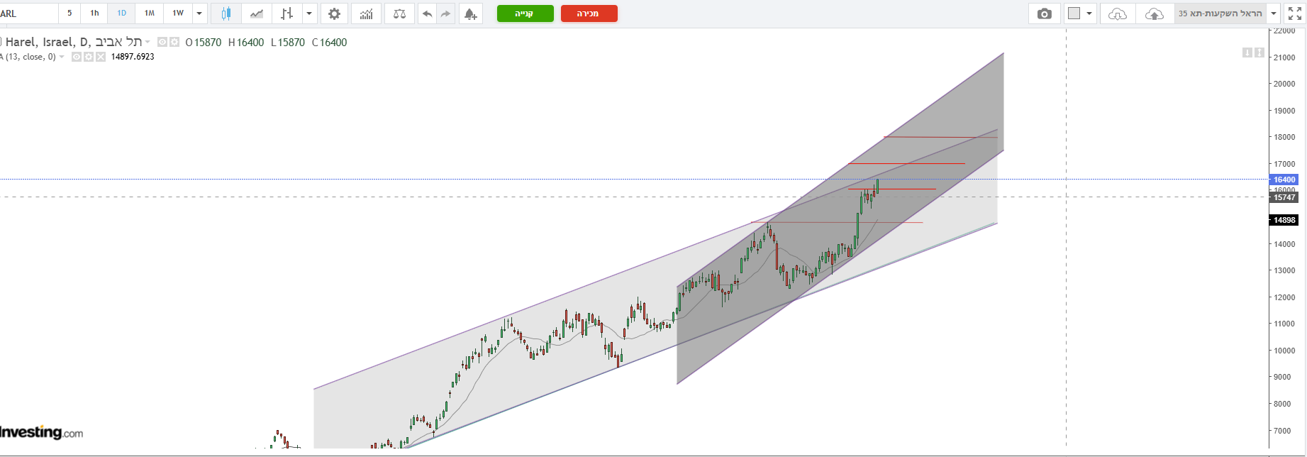Open the indicators chart icon
1307x457 pixels.
point(367,13)
